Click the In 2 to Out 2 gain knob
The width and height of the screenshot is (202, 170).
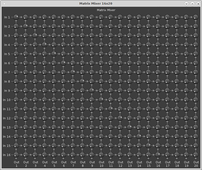pos(25,26)
